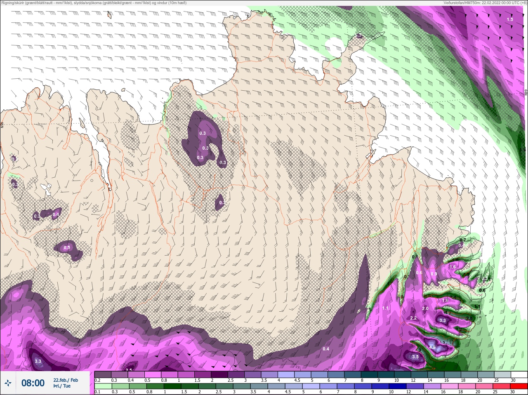The image size is (528, 395).
Task: Pick the red bottom legend swatch right of 30
Action: coord(519,386)
